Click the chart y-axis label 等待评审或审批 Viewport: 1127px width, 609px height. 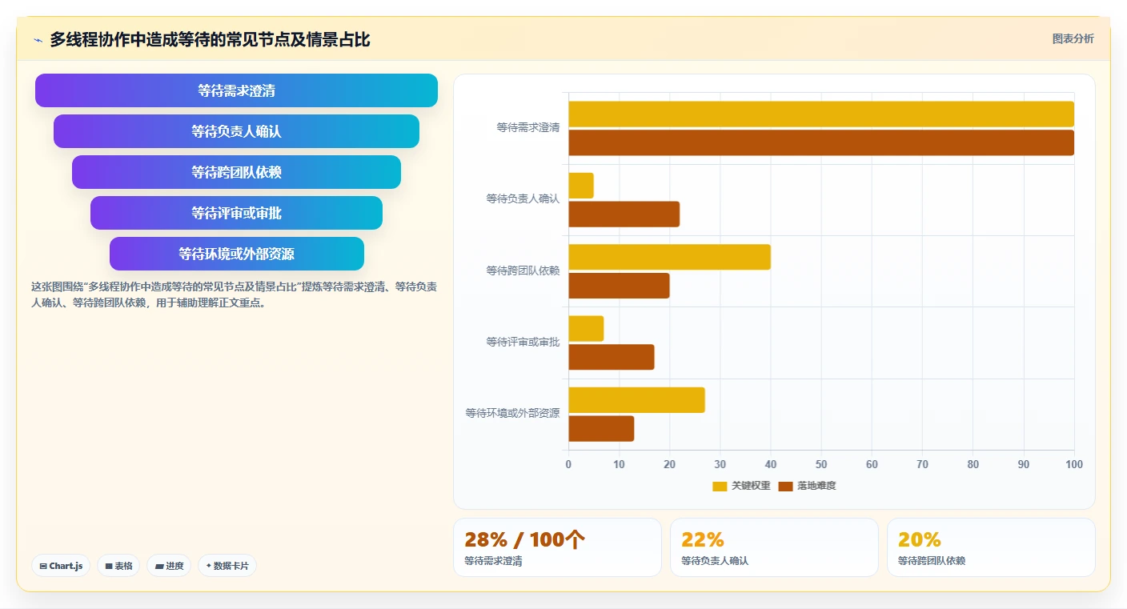click(523, 342)
